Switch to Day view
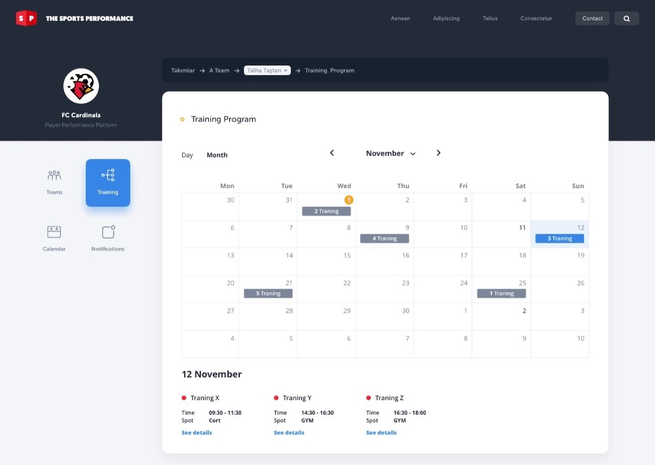 click(x=187, y=155)
